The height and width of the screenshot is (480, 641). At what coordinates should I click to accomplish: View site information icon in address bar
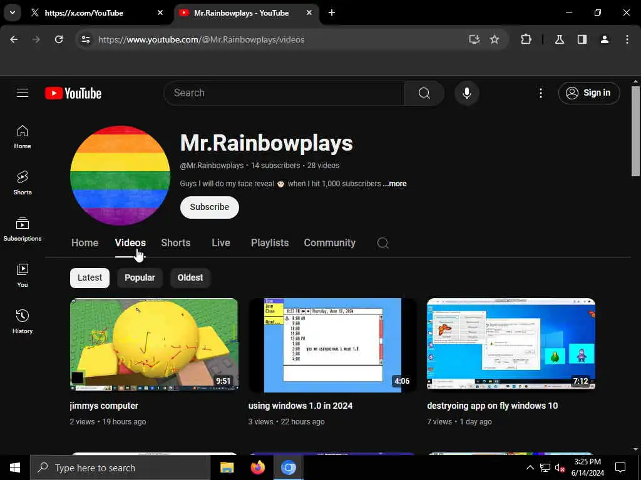(x=86, y=39)
